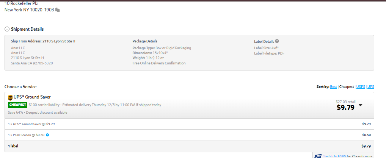Screen dimensions: 386x158
Task: Click the struck-through $27.03 retail price
Action: (345, 102)
